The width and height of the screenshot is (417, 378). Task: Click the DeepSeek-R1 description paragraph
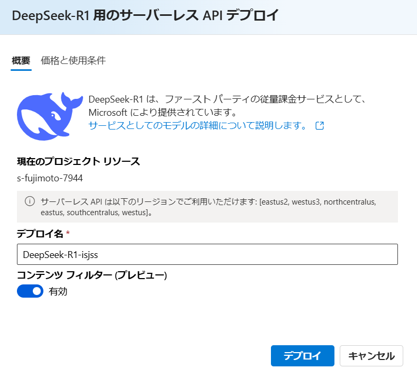(228, 106)
